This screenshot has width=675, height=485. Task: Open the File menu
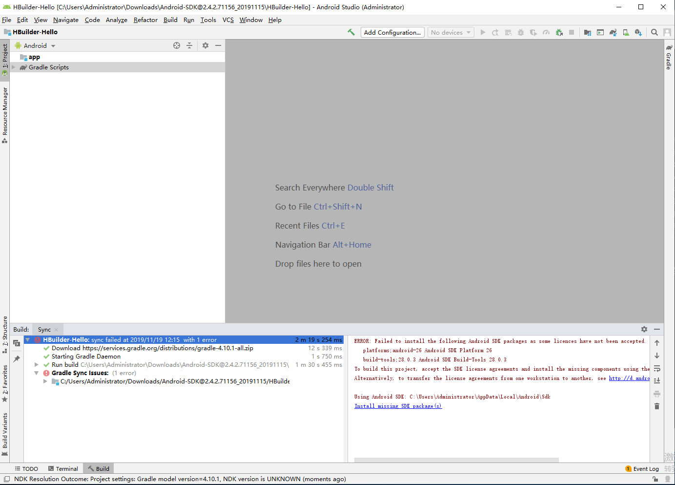pos(6,20)
